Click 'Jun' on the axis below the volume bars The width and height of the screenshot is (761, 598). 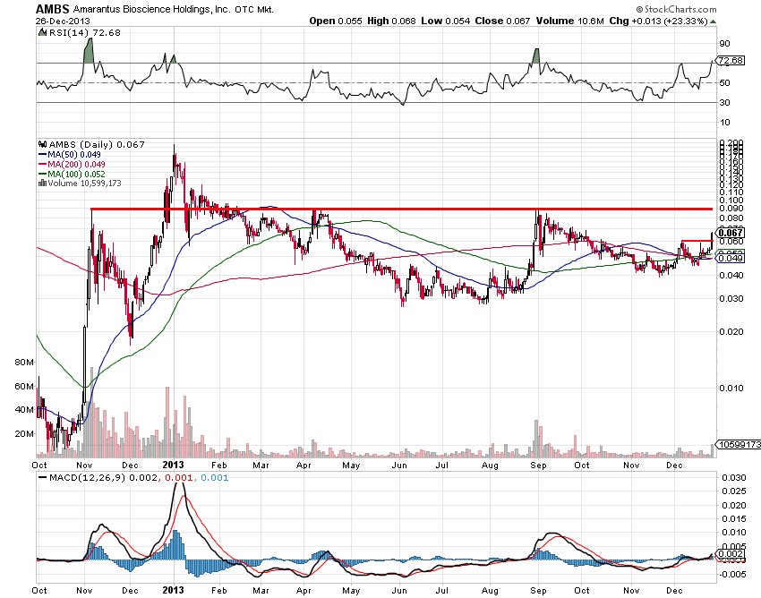[x=399, y=466]
